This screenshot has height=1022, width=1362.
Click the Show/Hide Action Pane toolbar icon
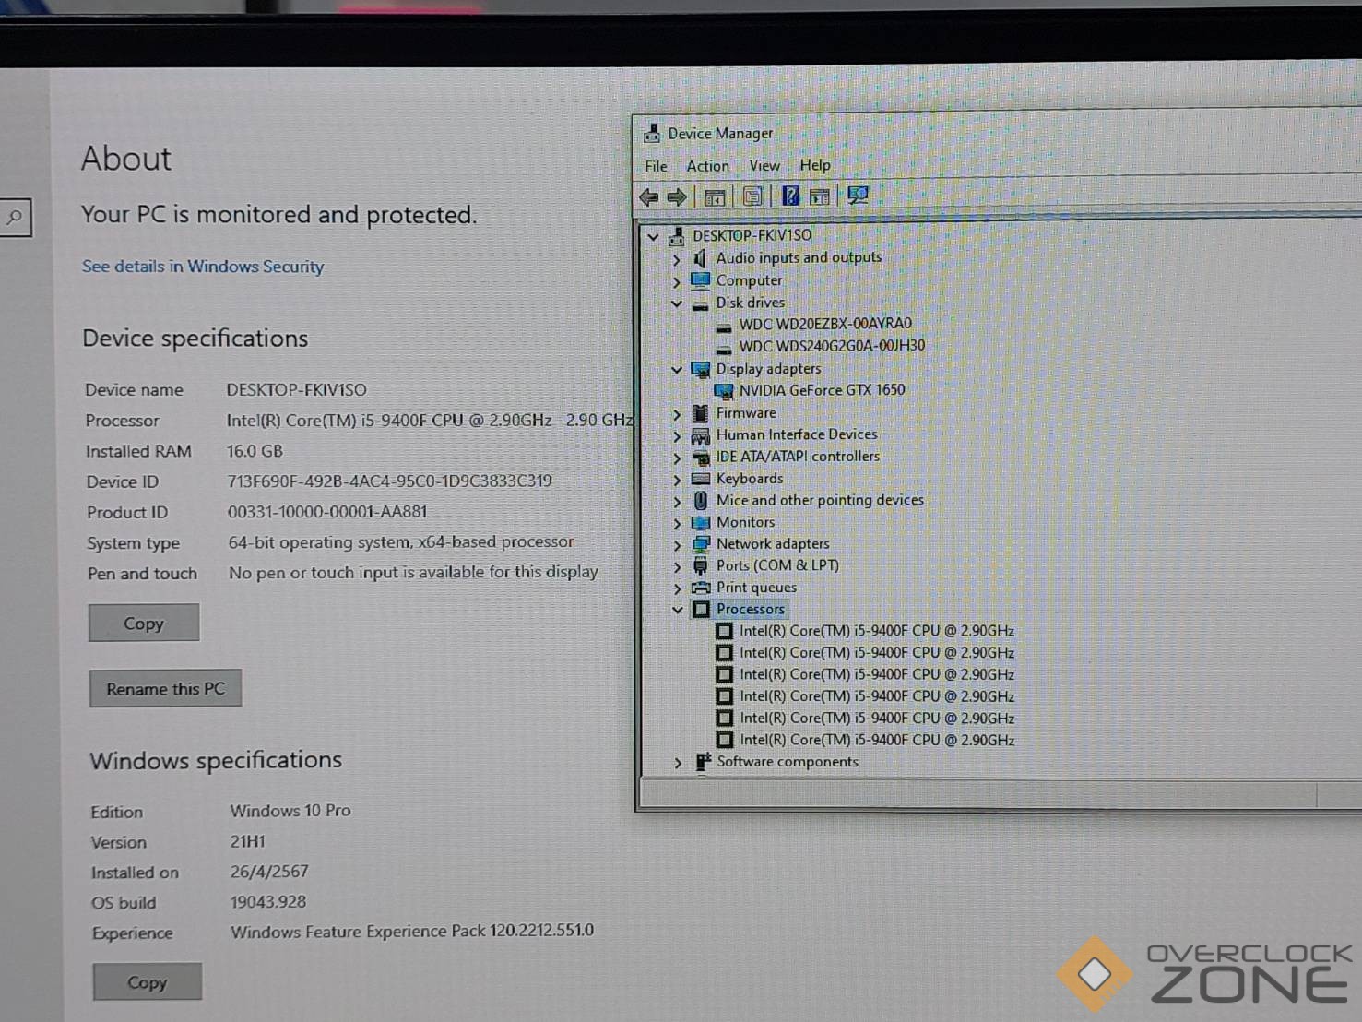click(x=819, y=196)
